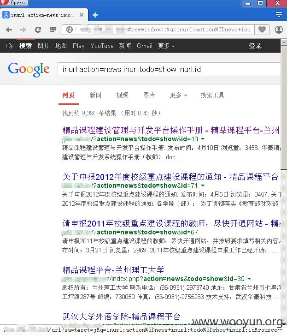This screenshot has width=287, height=335.
Task: Open the user account icon
Action: (x=279, y=30)
